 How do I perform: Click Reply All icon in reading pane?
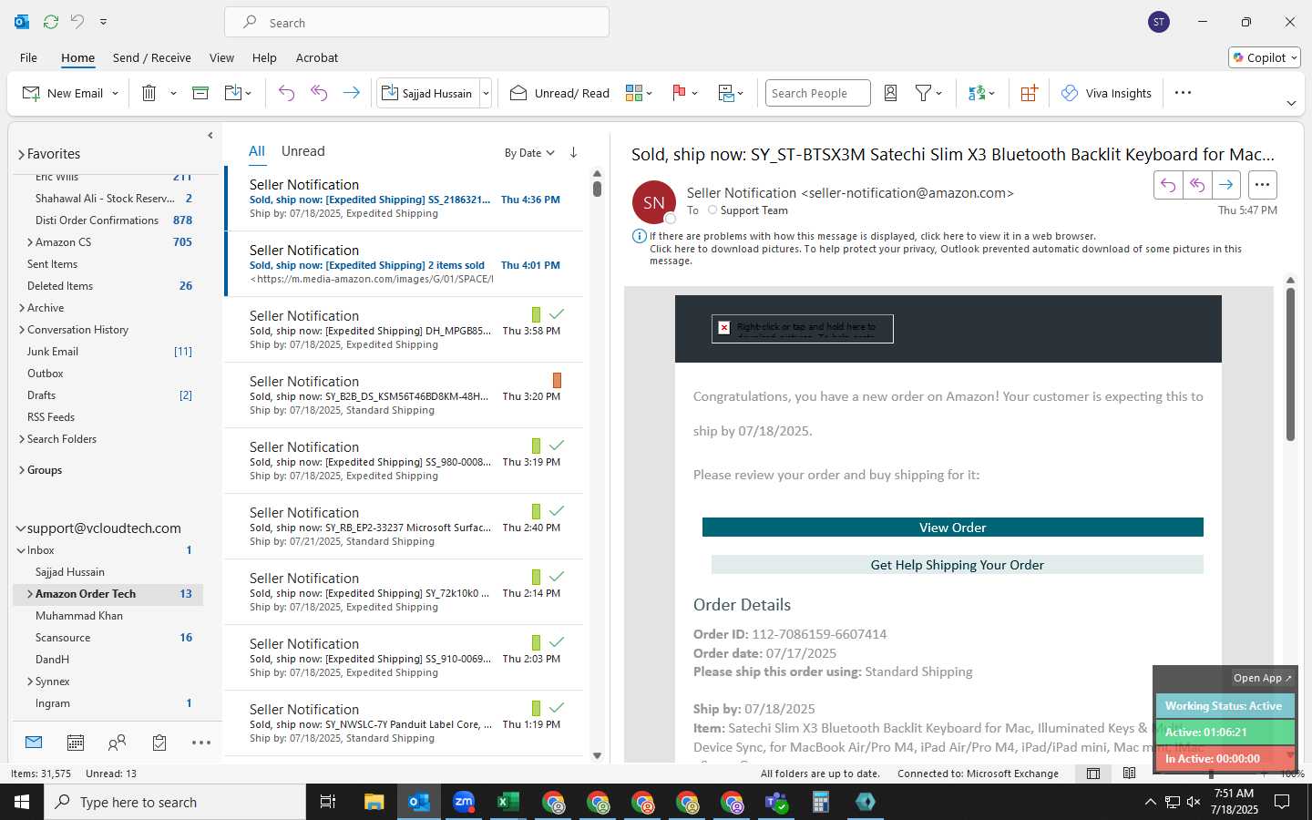tap(1197, 185)
